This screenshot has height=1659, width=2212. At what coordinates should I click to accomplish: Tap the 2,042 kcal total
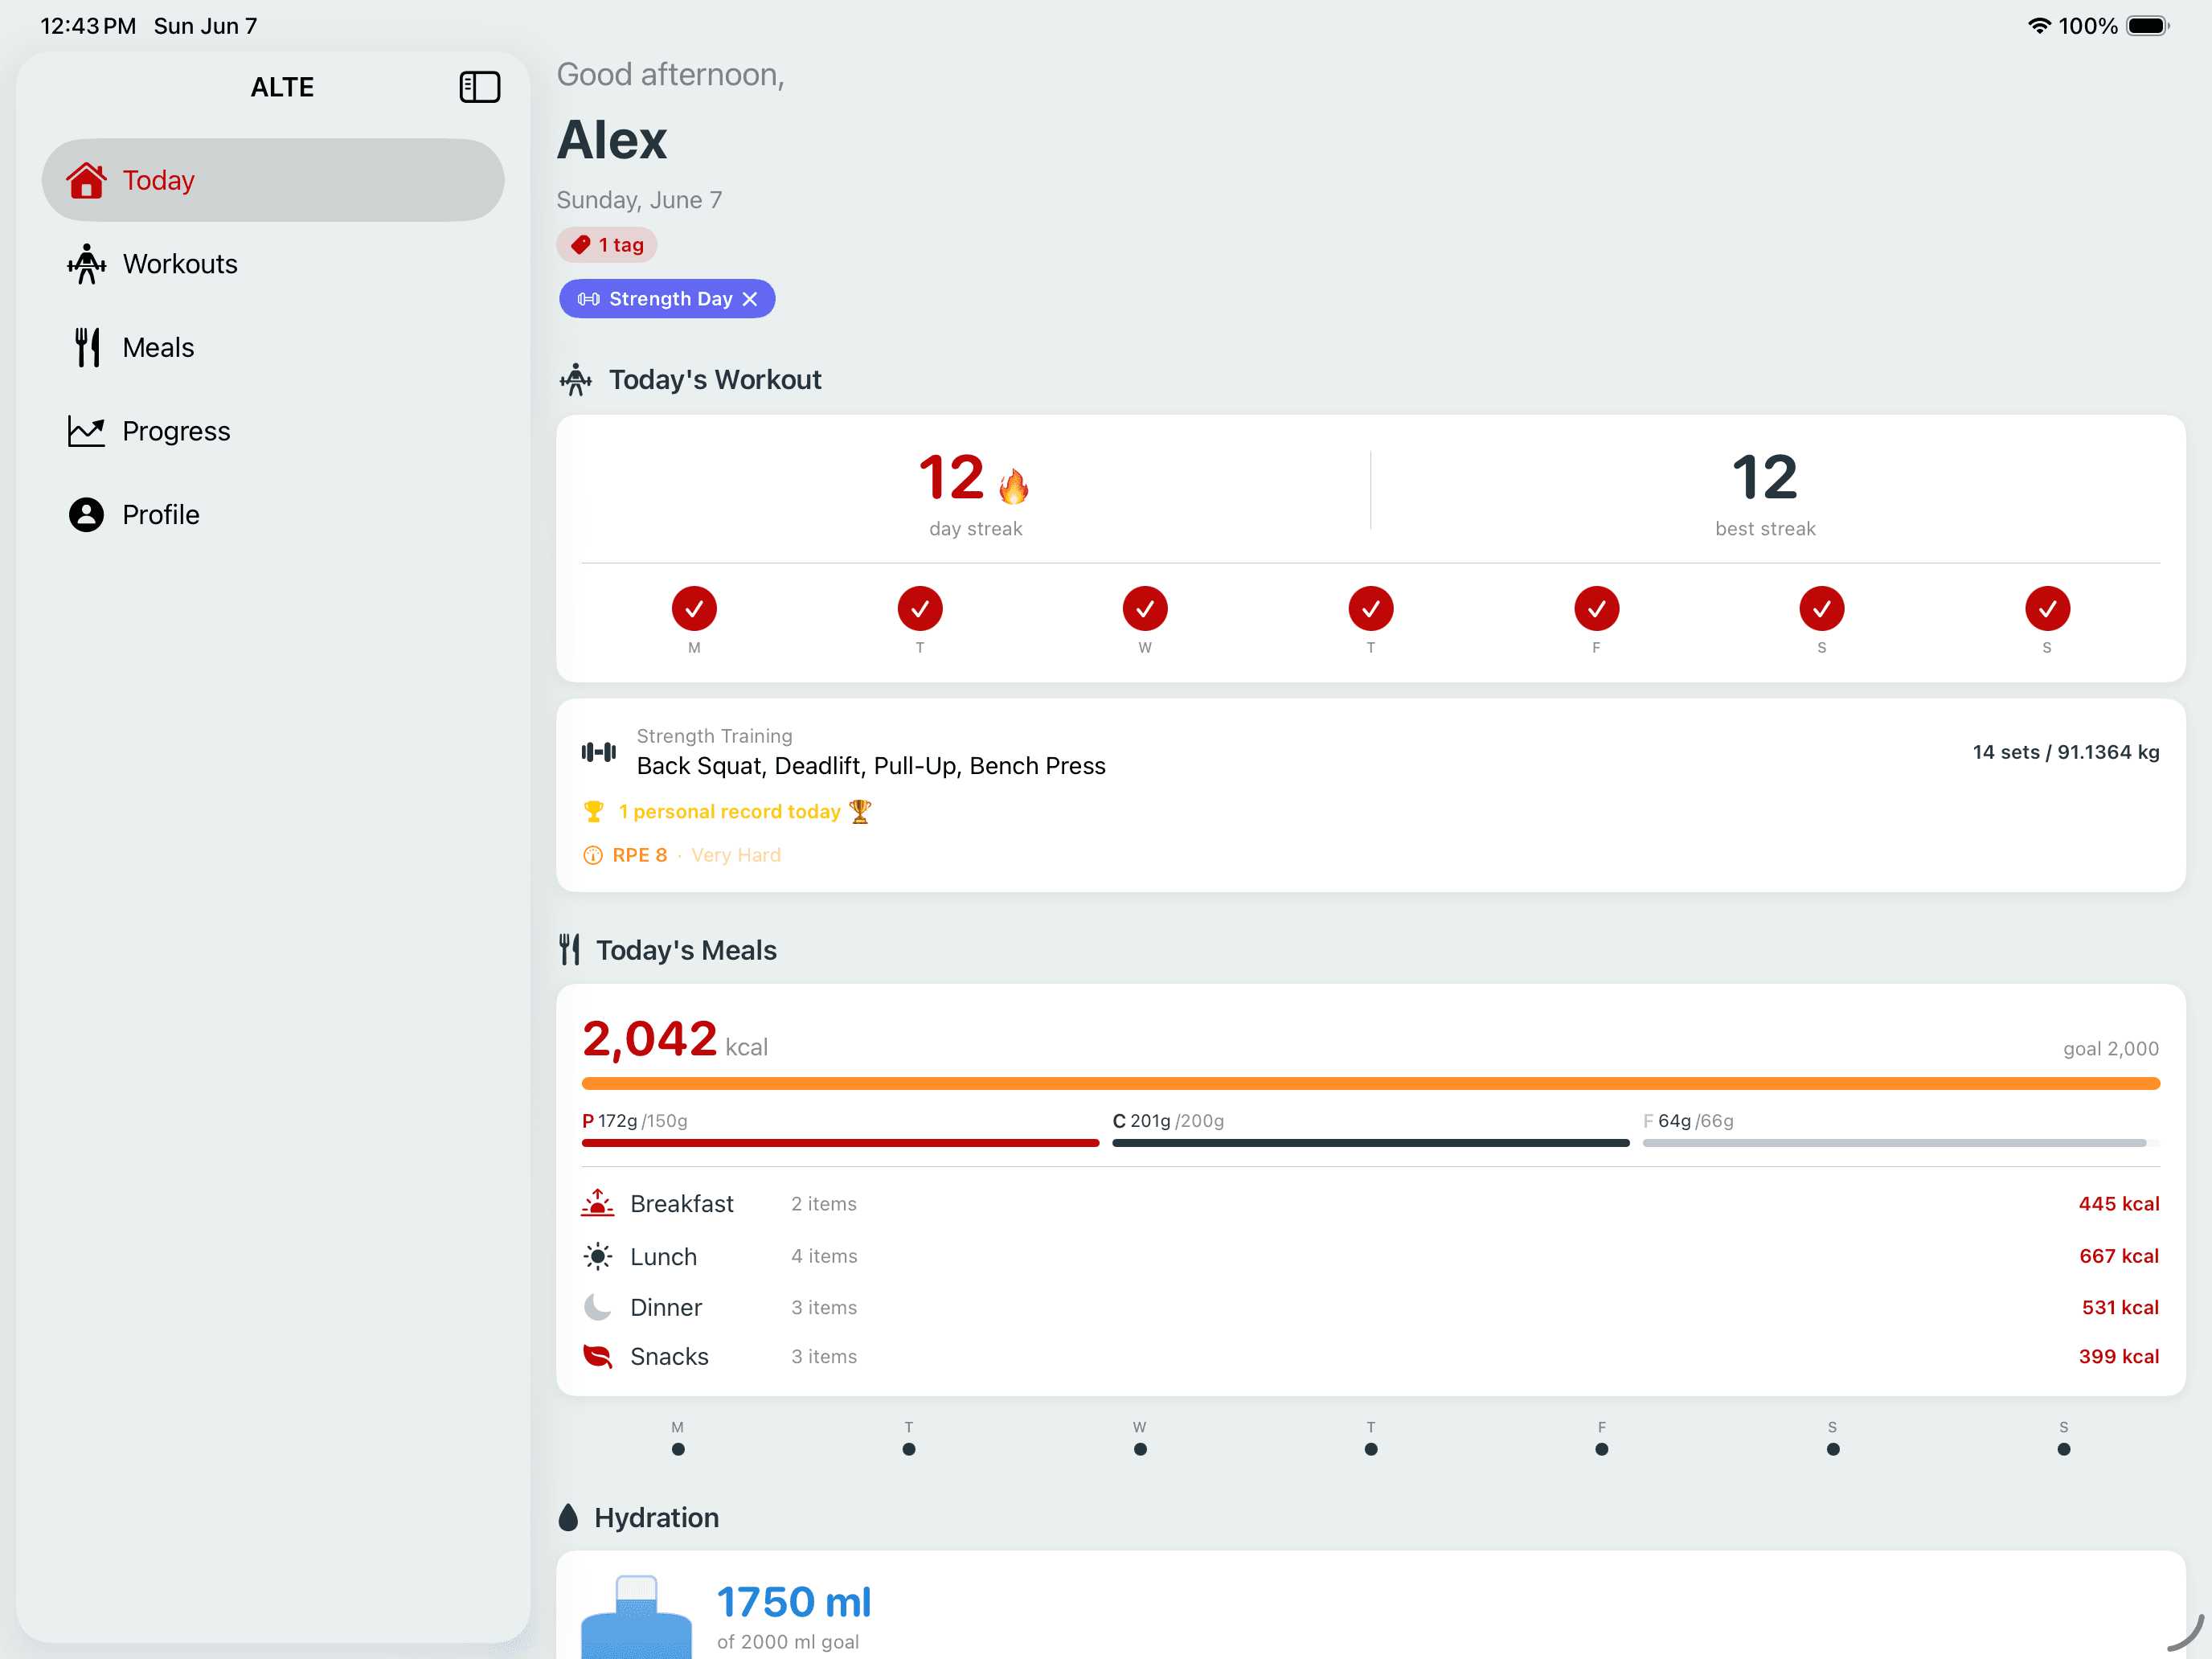(675, 1040)
